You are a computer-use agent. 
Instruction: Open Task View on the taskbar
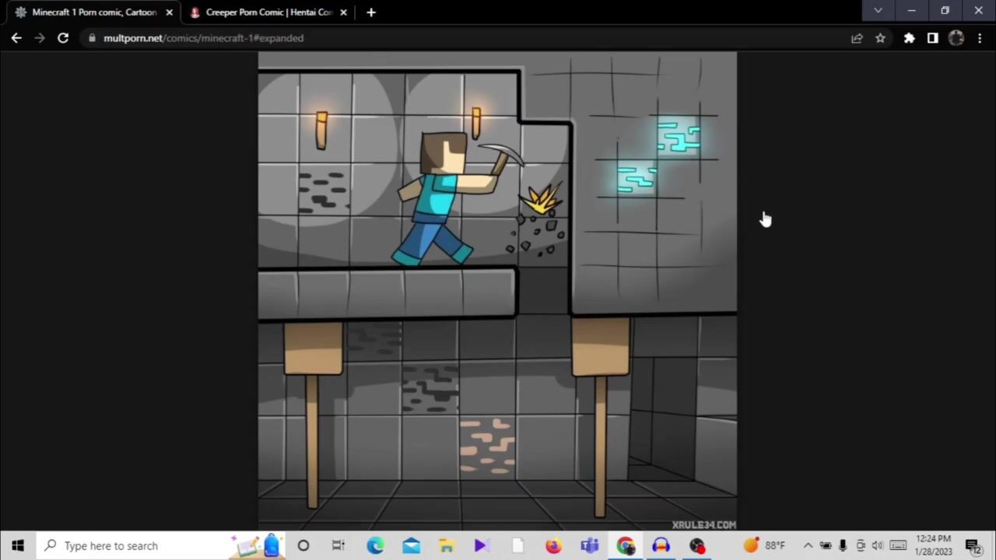coord(338,545)
